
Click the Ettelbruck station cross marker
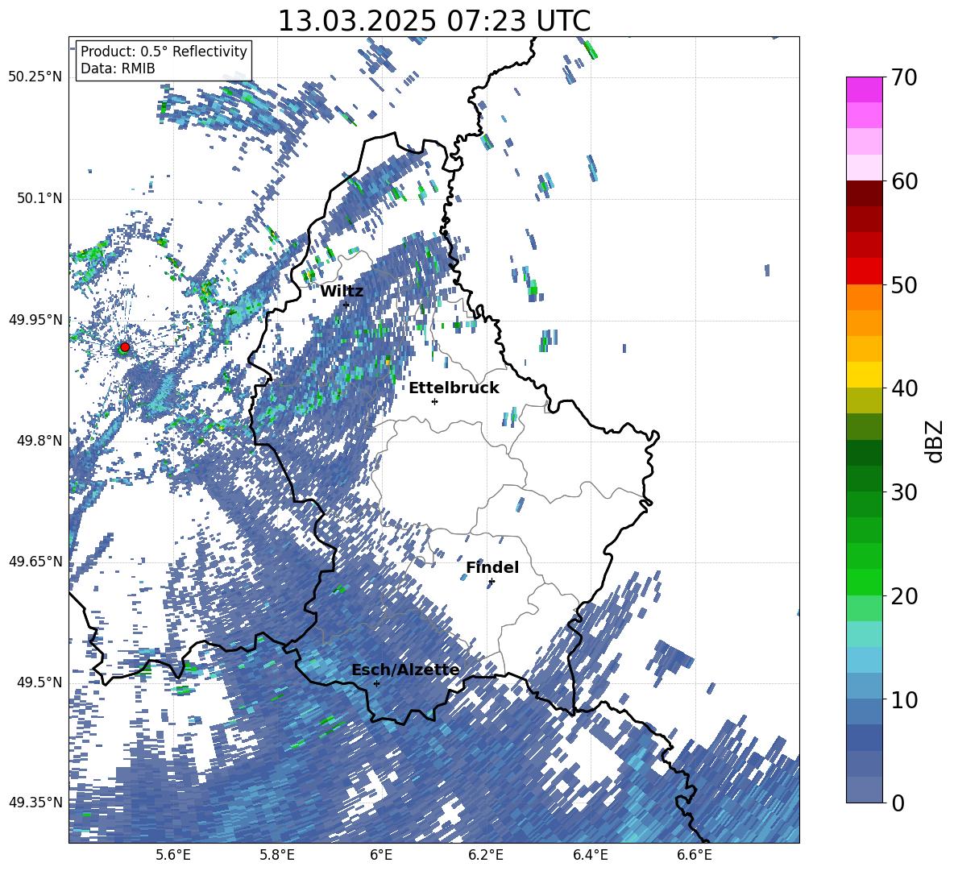tap(434, 401)
